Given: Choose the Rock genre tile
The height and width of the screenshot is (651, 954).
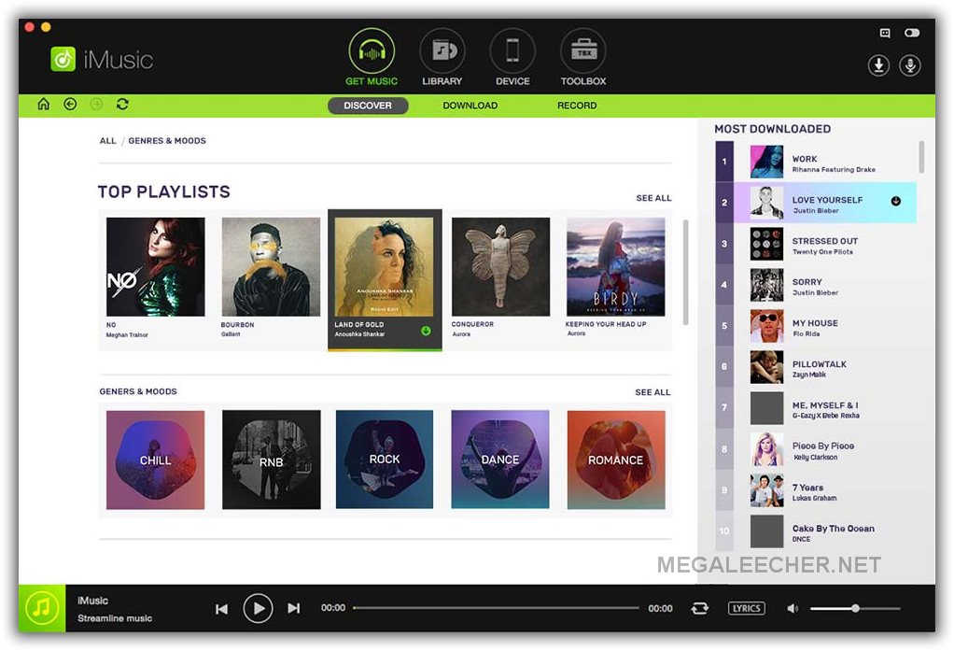Looking at the screenshot, I should (x=385, y=460).
